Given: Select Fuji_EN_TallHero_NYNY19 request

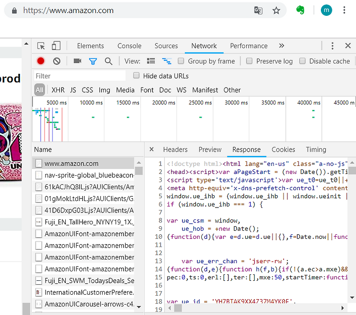Looking at the screenshot, I should point(84,222).
